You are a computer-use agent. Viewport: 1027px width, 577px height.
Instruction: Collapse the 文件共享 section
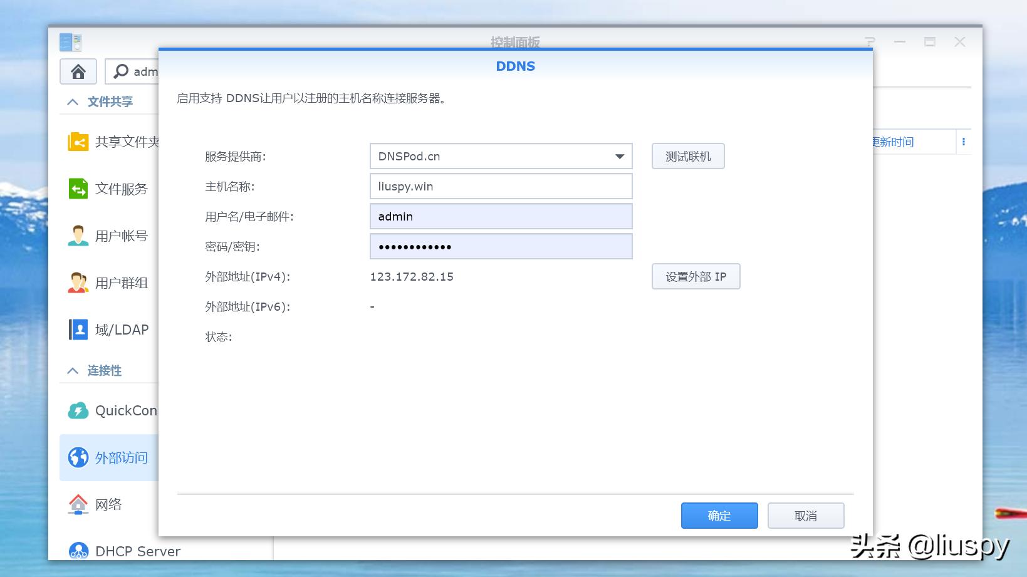click(x=71, y=101)
